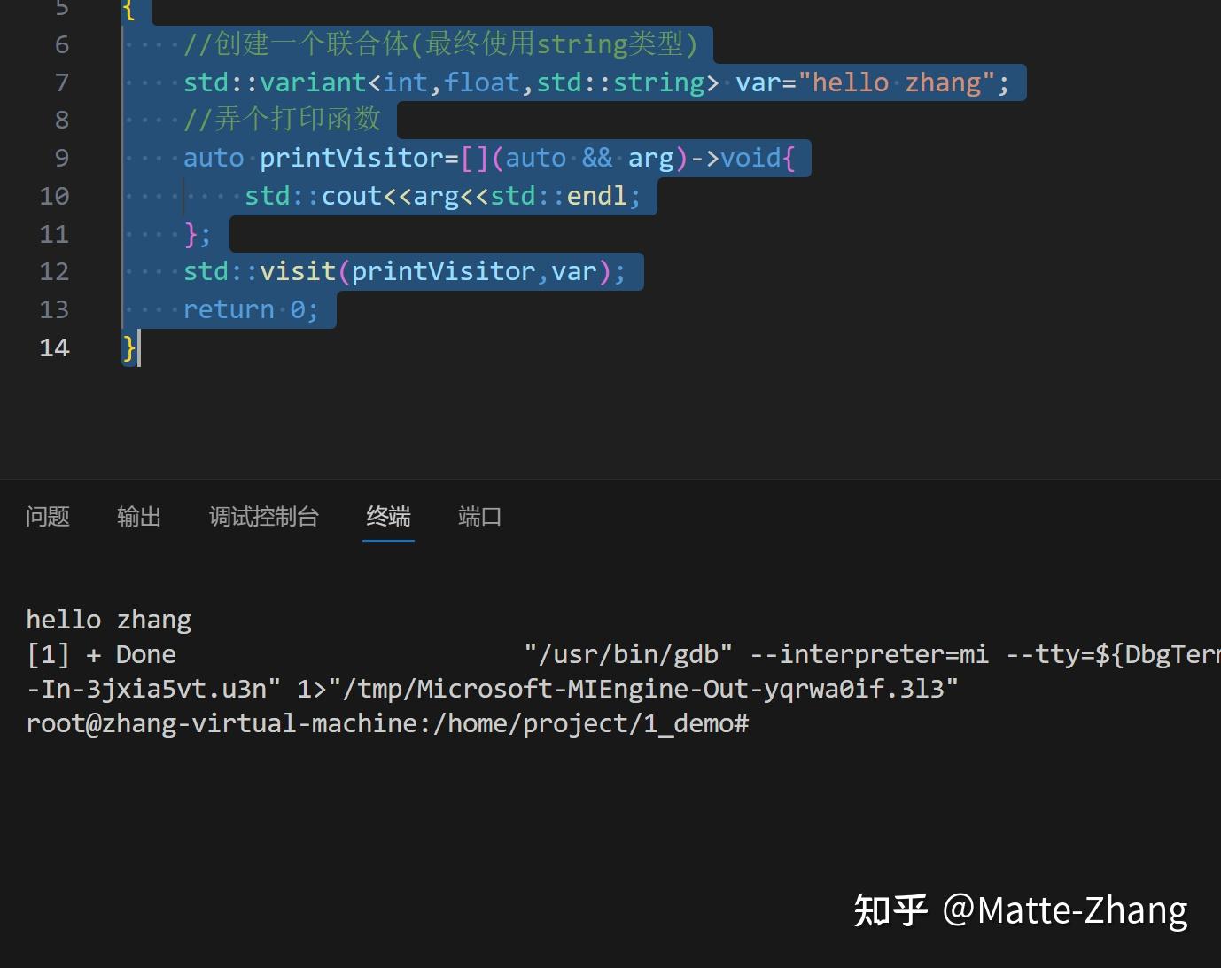This screenshot has height=968, width=1221.
Task: Open the 输出 (Output) panel tab
Action: 138,517
